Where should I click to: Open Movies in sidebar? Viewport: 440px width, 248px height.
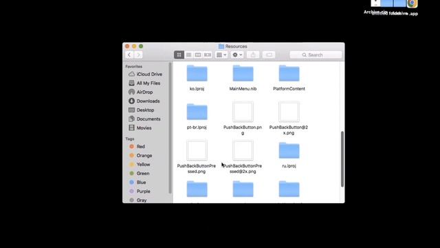click(140, 128)
